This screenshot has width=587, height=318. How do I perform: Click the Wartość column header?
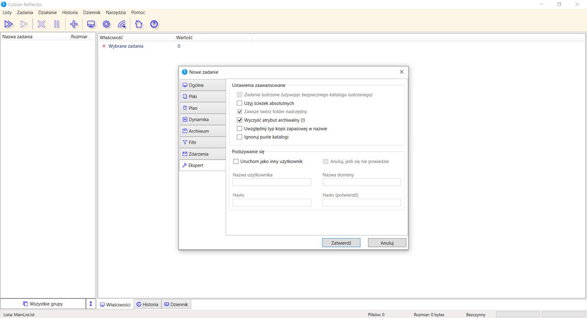213,37
